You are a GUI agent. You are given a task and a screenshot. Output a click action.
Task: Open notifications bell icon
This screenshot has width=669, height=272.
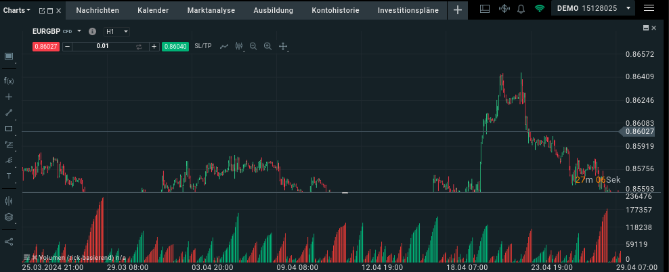point(521,9)
